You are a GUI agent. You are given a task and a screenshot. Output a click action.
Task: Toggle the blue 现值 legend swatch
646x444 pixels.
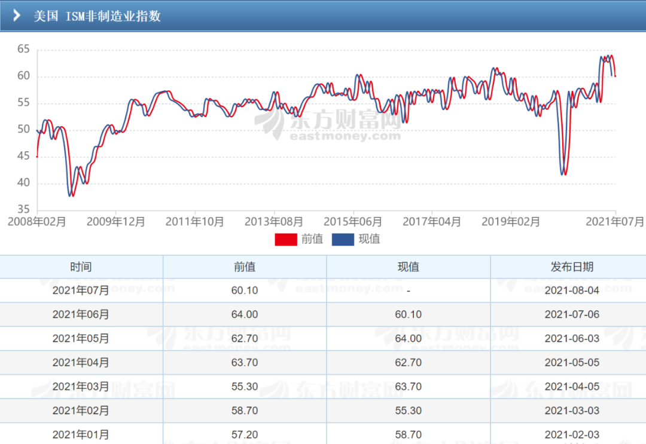[x=343, y=240]
